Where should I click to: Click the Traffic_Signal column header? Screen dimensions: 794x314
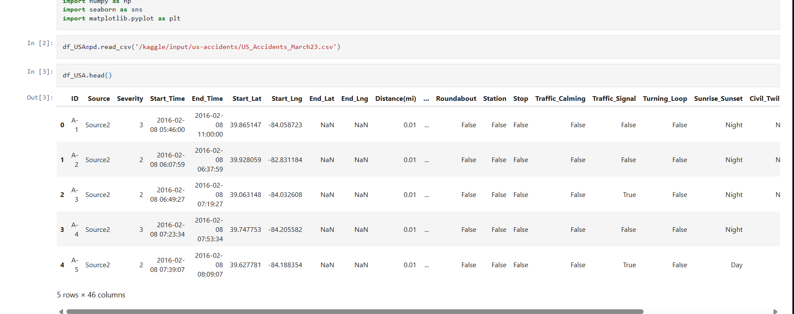click(614, 98)
